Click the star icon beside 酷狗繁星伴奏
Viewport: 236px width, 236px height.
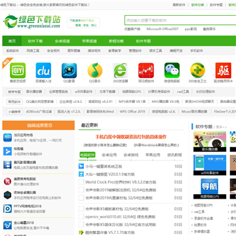pos(81,232)
